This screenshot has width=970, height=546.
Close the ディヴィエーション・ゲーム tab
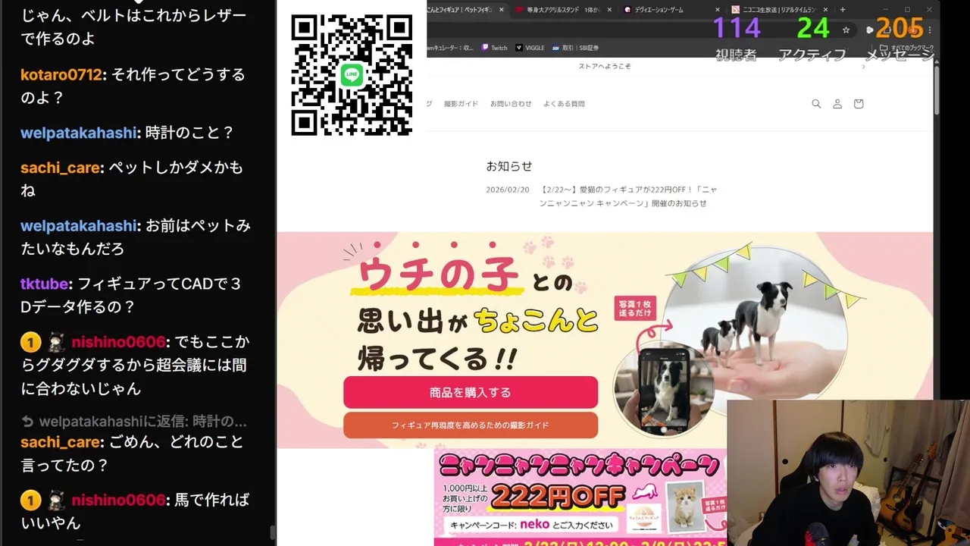point(718,10)
